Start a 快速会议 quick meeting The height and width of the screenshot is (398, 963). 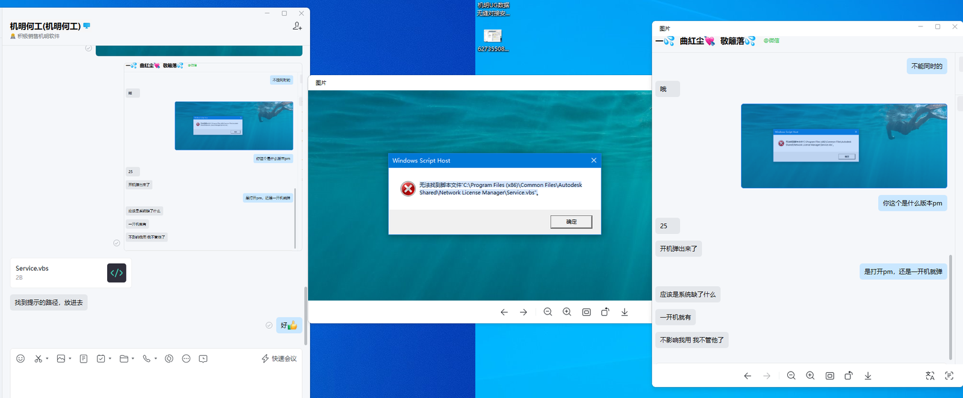(279, 358)
